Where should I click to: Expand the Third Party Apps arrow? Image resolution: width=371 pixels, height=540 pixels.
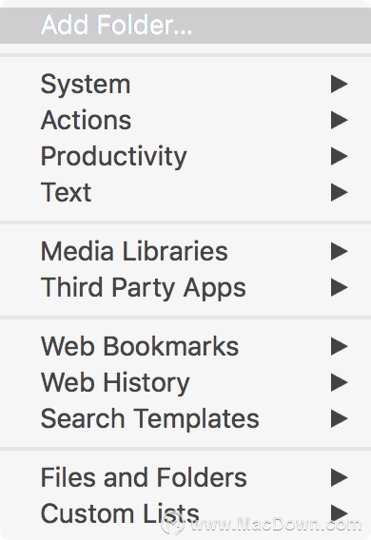tap(340, 287)
